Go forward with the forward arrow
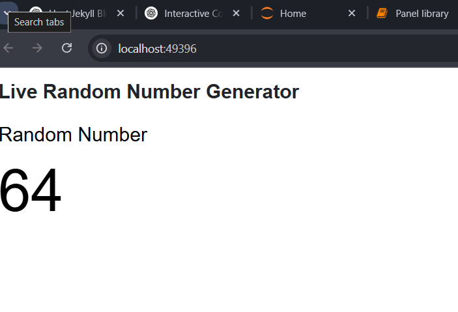Image resolution: width=458 pixels, height=312 pixels. click(x=37, y=48)
